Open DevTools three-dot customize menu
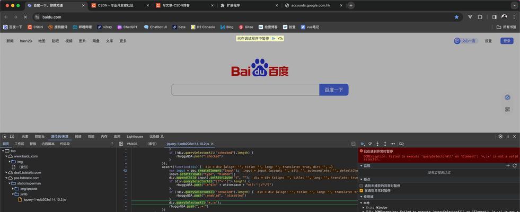The image size is (520, 212). pos(508,136)
